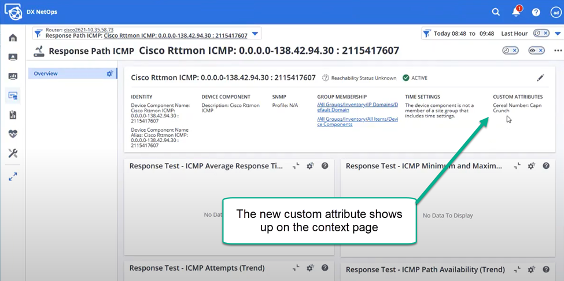Collapse the ICMP Attempts (Trend) view
Screen dimensions: 564x281
click(296, 268)
